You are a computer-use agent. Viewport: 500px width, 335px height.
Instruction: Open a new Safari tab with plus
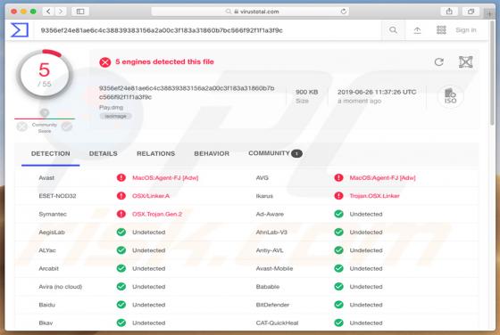489,13
